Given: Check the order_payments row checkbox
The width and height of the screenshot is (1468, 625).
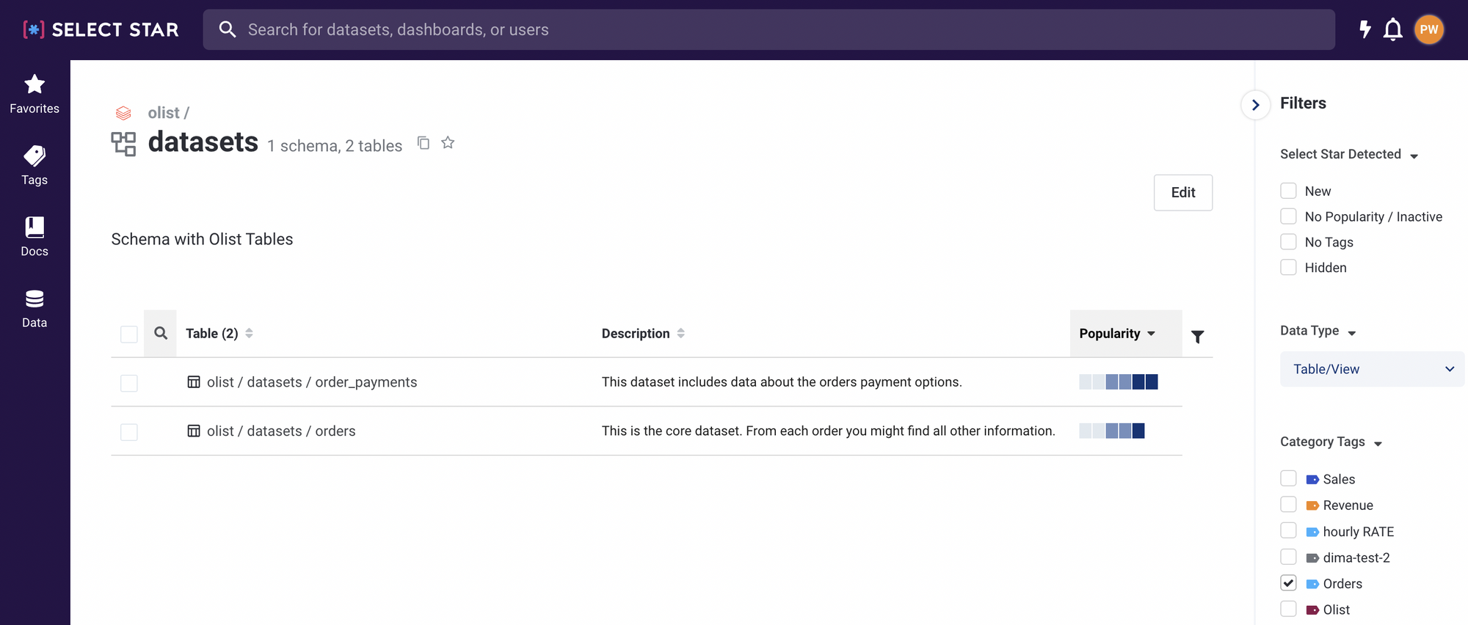Looking at the screenshot, I should (x=129, y=383).
